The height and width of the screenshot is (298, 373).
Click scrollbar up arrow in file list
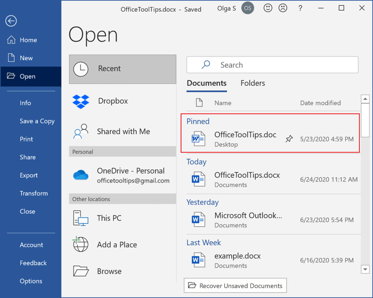[365, 98]
